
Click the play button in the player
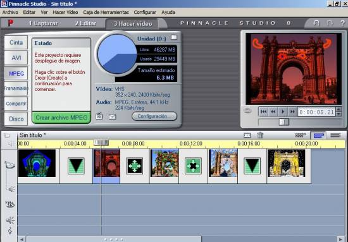click(283, 112)
